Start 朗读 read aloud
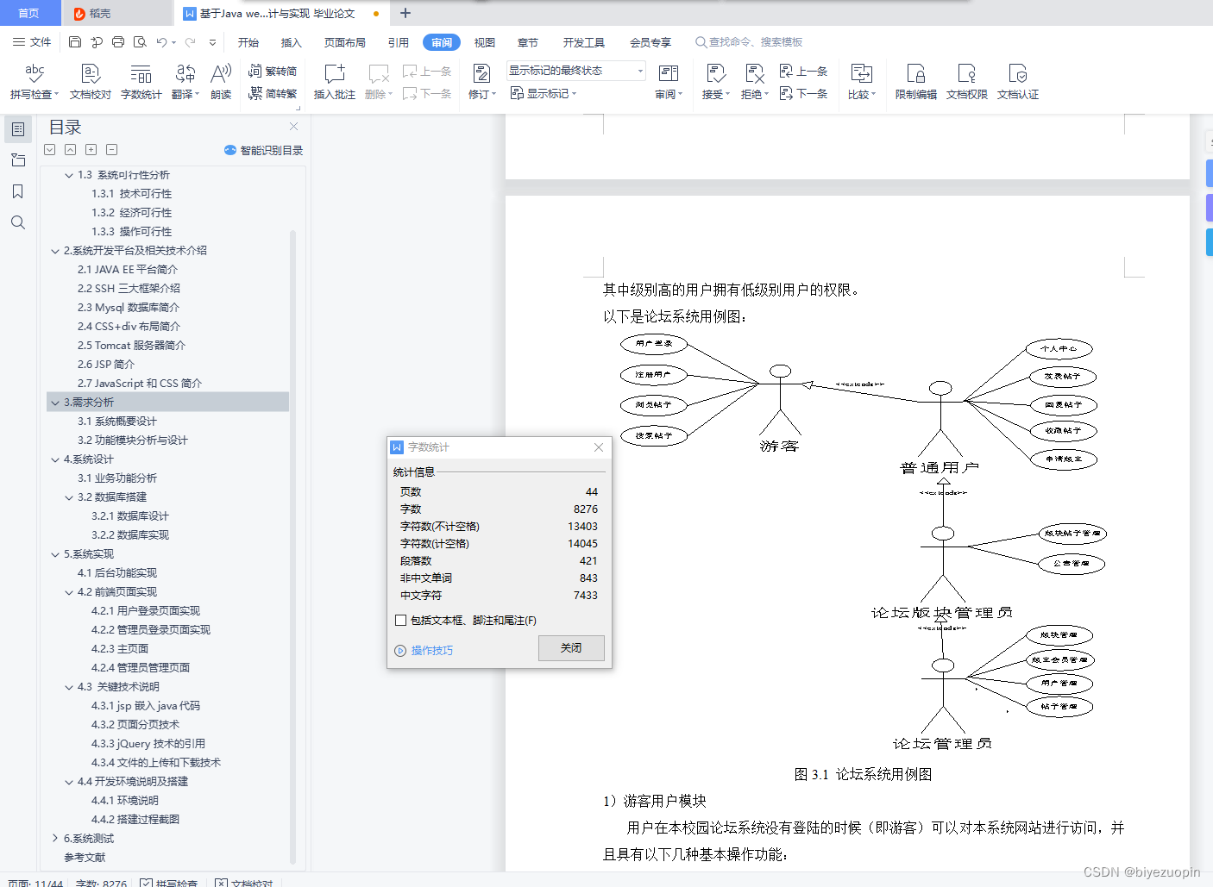Viewport: 1213px width, 887px height. coord(220,82)
